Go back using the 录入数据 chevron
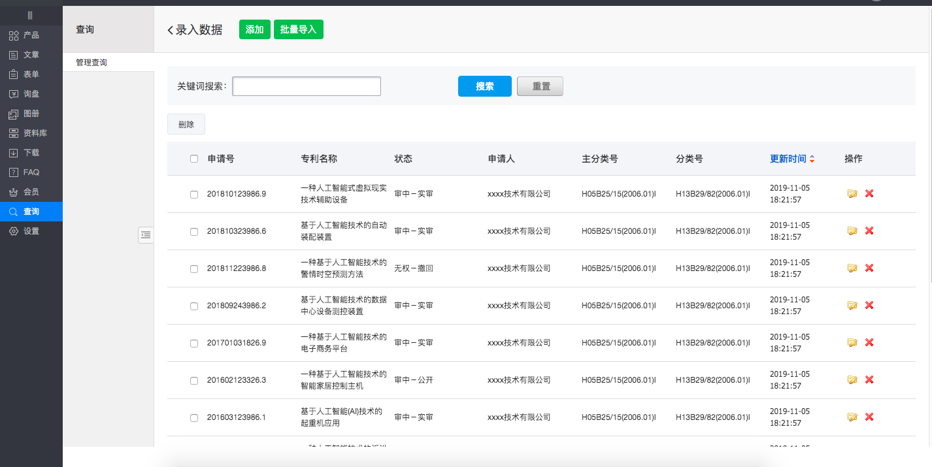Screen dimensions: 932x467 coord(171,30)
